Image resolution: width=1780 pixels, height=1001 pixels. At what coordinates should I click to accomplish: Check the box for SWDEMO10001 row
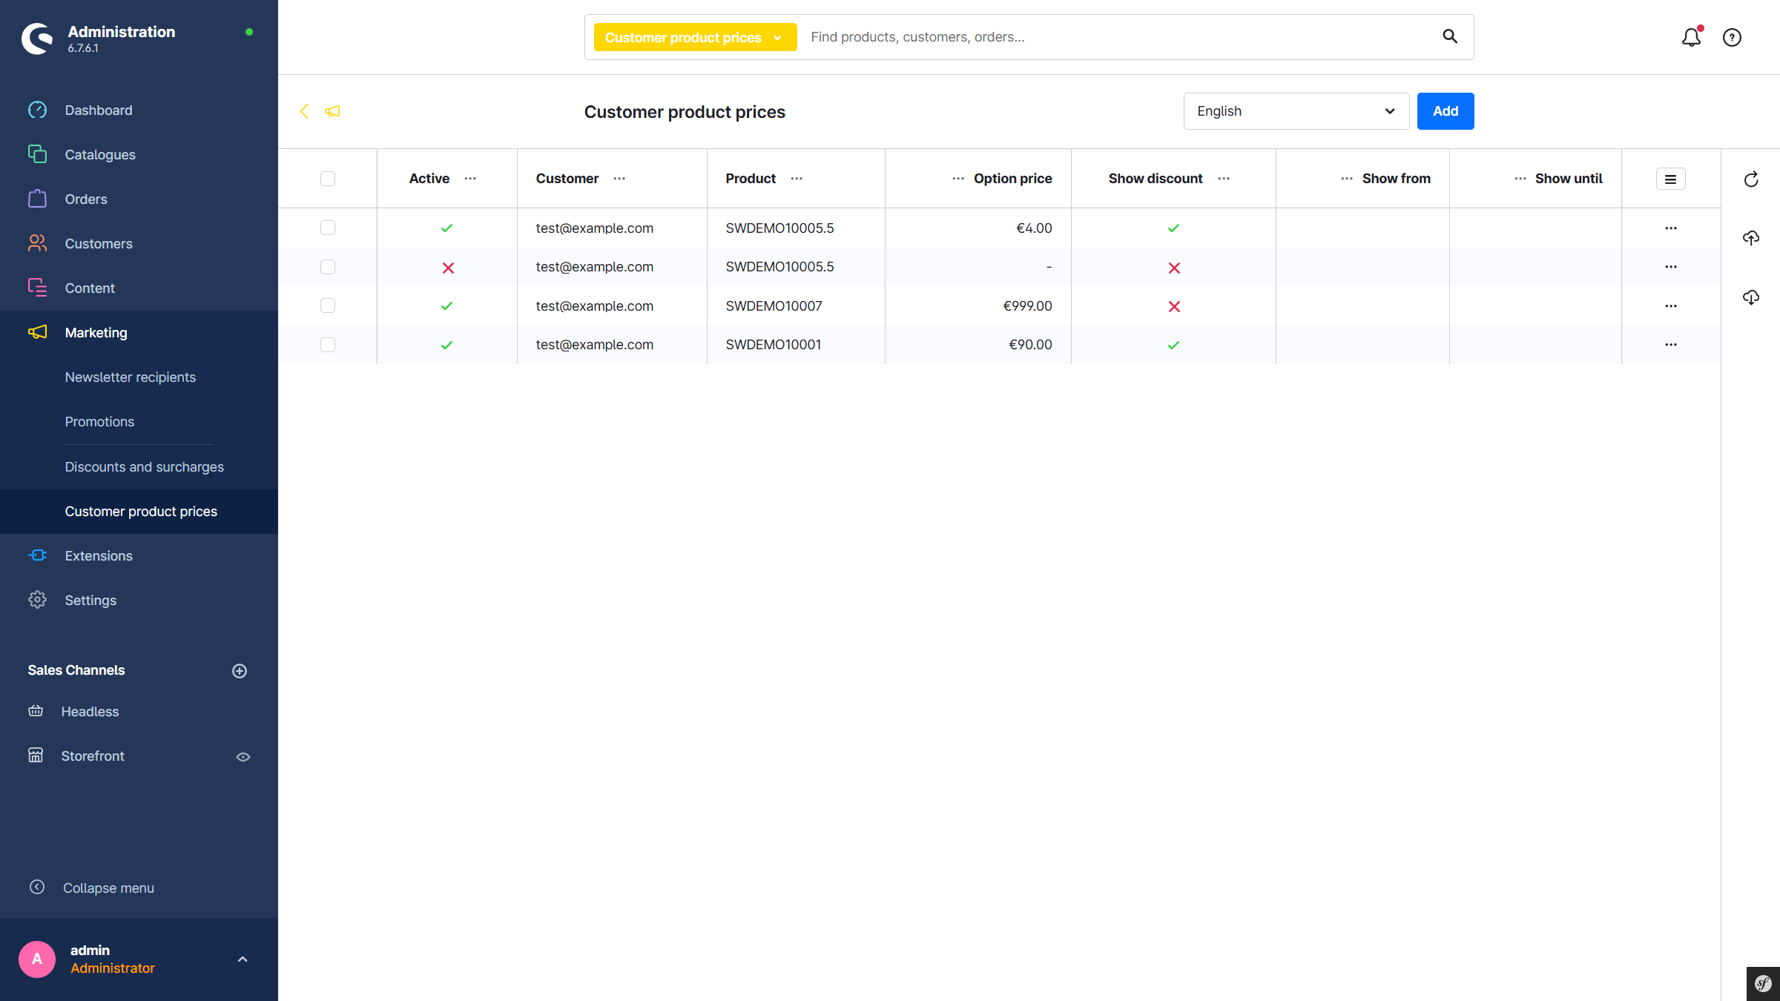click(x=328, y=345)
